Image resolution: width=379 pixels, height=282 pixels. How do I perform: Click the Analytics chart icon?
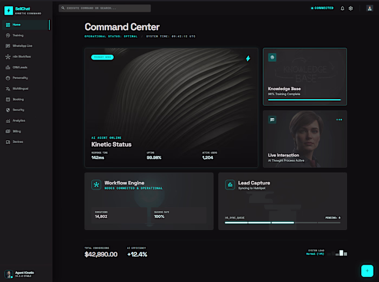[x=8, y=121]
